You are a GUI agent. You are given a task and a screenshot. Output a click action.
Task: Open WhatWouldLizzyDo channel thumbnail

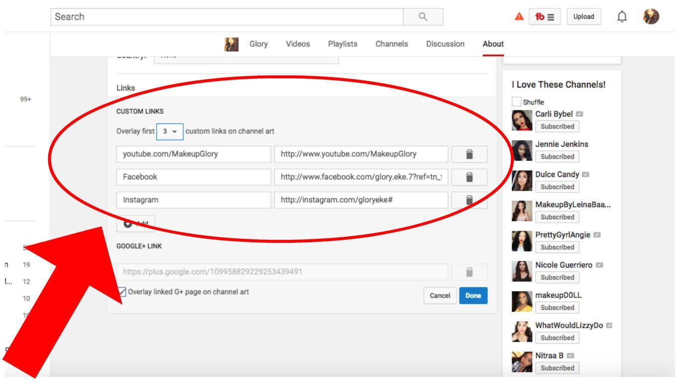(x=522, y=331)
